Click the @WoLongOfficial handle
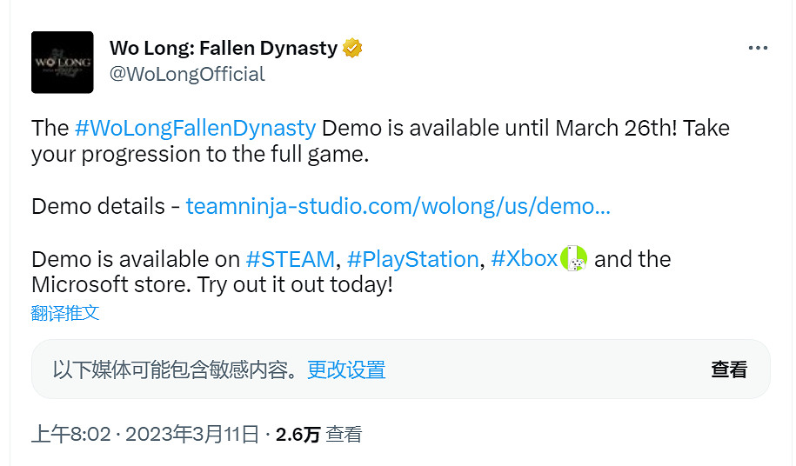Screen dimensions: 796x466 187,75
